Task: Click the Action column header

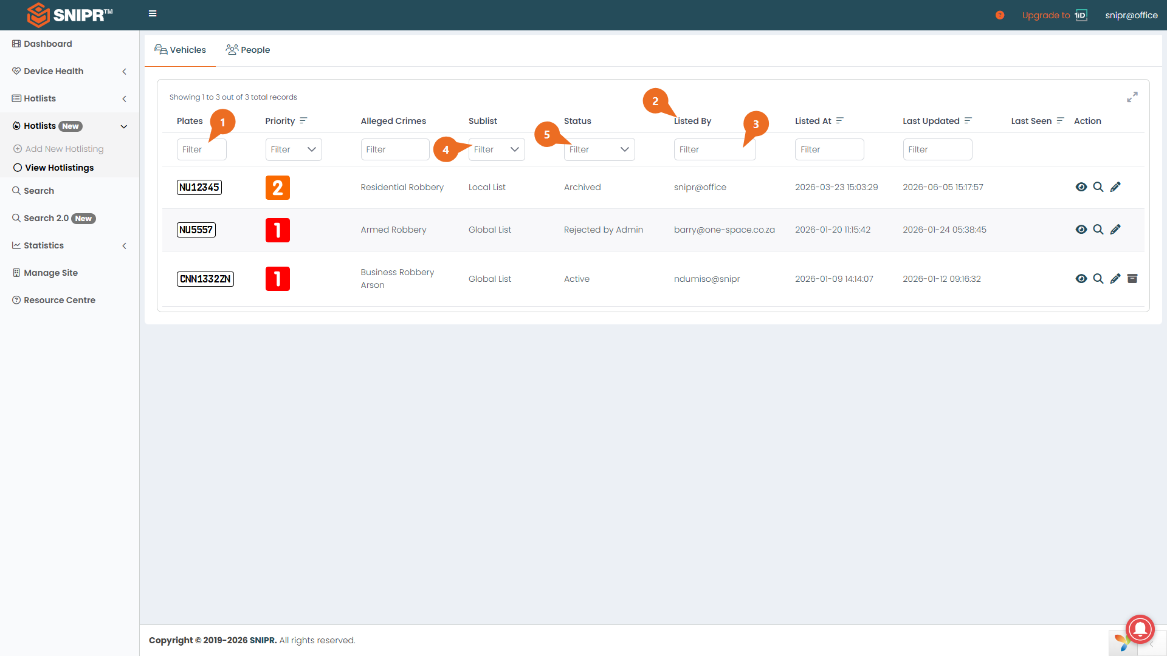Action: coord(1087,121)
